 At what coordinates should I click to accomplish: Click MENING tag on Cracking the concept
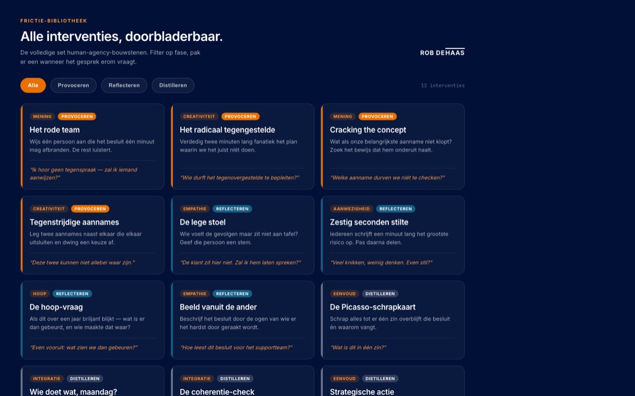pyautogui.click(x=342, y=116)
